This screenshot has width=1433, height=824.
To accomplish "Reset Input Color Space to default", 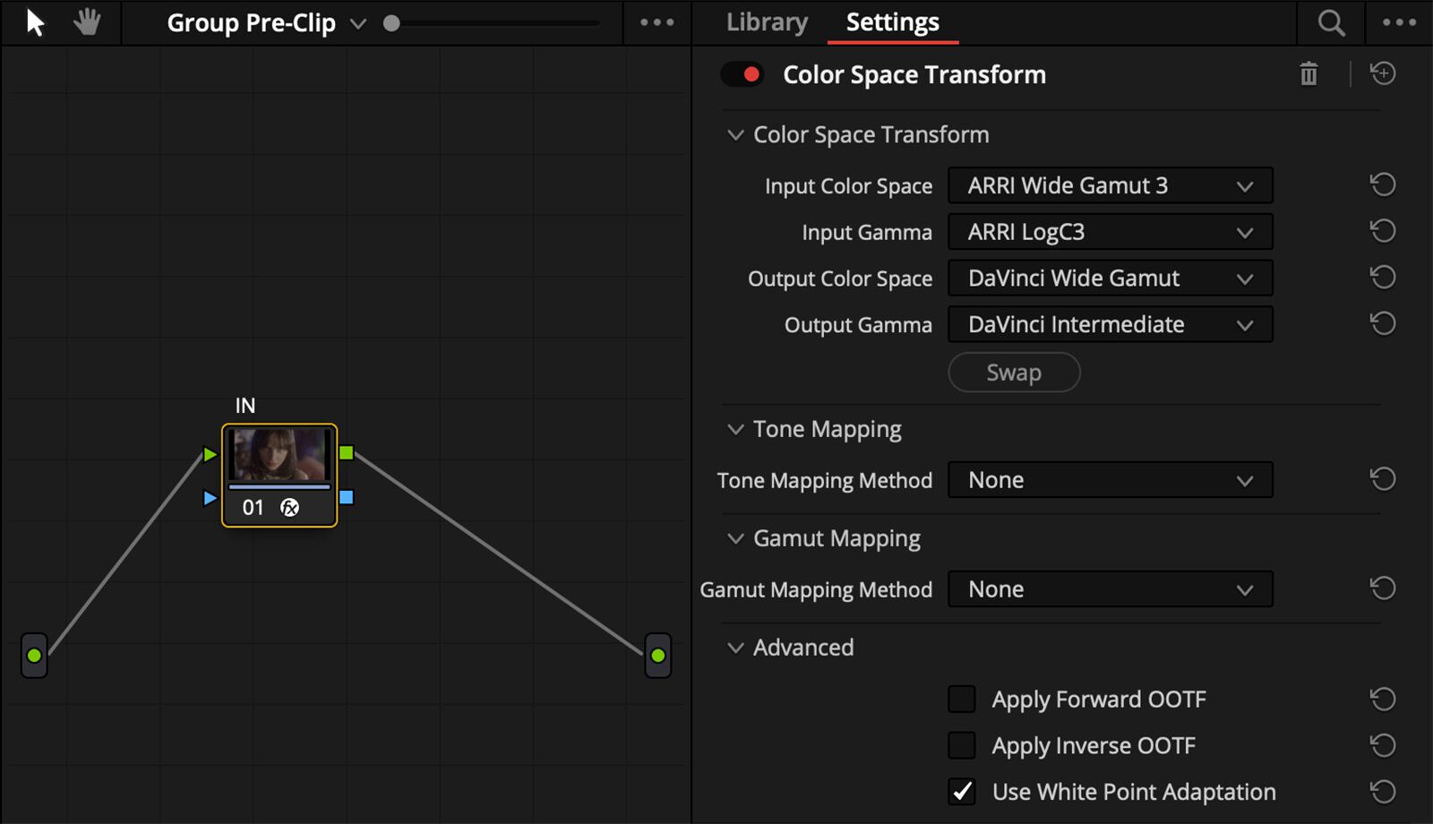I will point(1383,185).
